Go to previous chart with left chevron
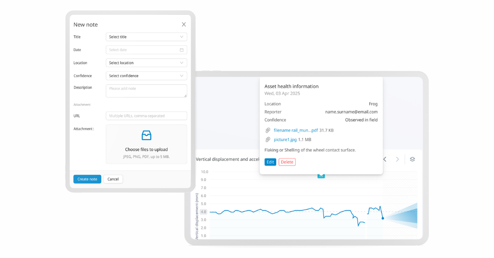This screenshot has height=258, width=494. coord(385,159)
